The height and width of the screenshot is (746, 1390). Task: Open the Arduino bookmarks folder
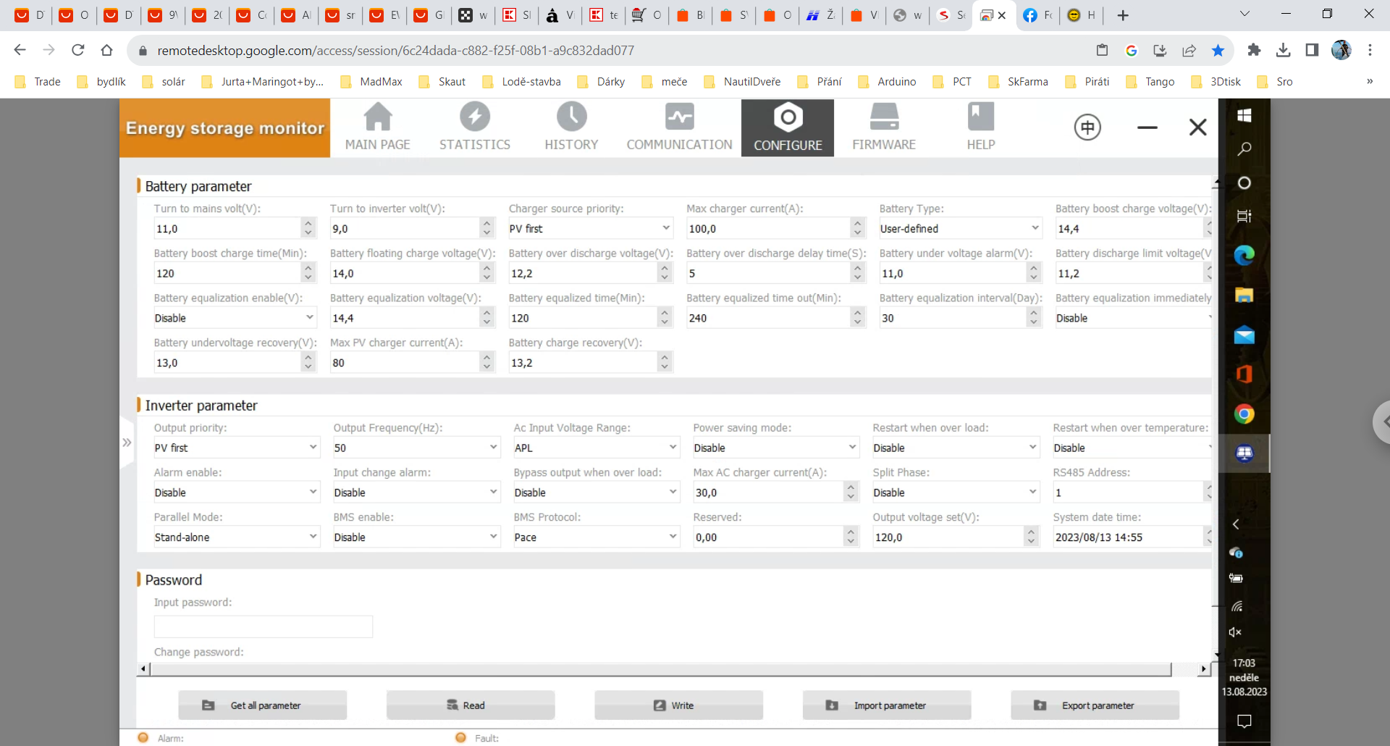888,82
